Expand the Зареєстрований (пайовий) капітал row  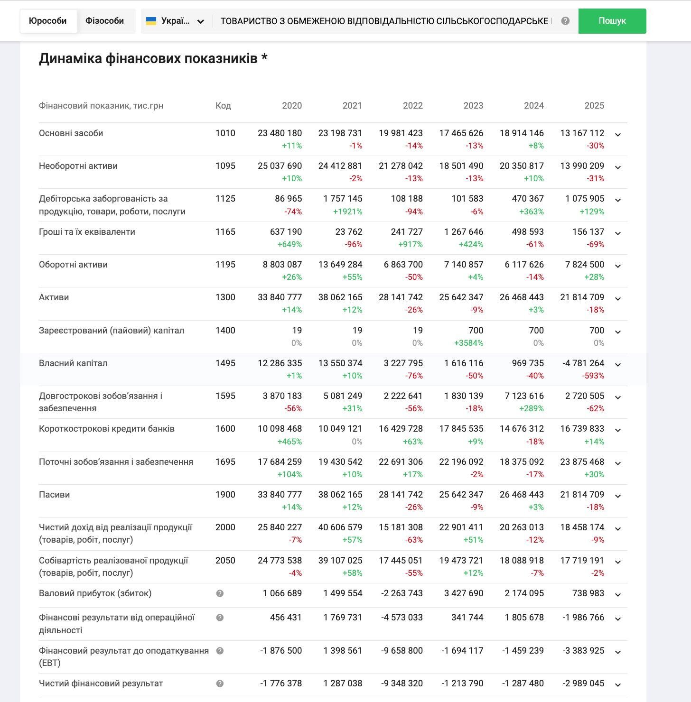click(x=618, y=332)
